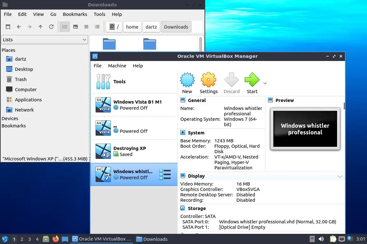Open a new tab in the file manager
This screenshot has width=367, height=244.
pyautogui.click(x=8, y=27)
